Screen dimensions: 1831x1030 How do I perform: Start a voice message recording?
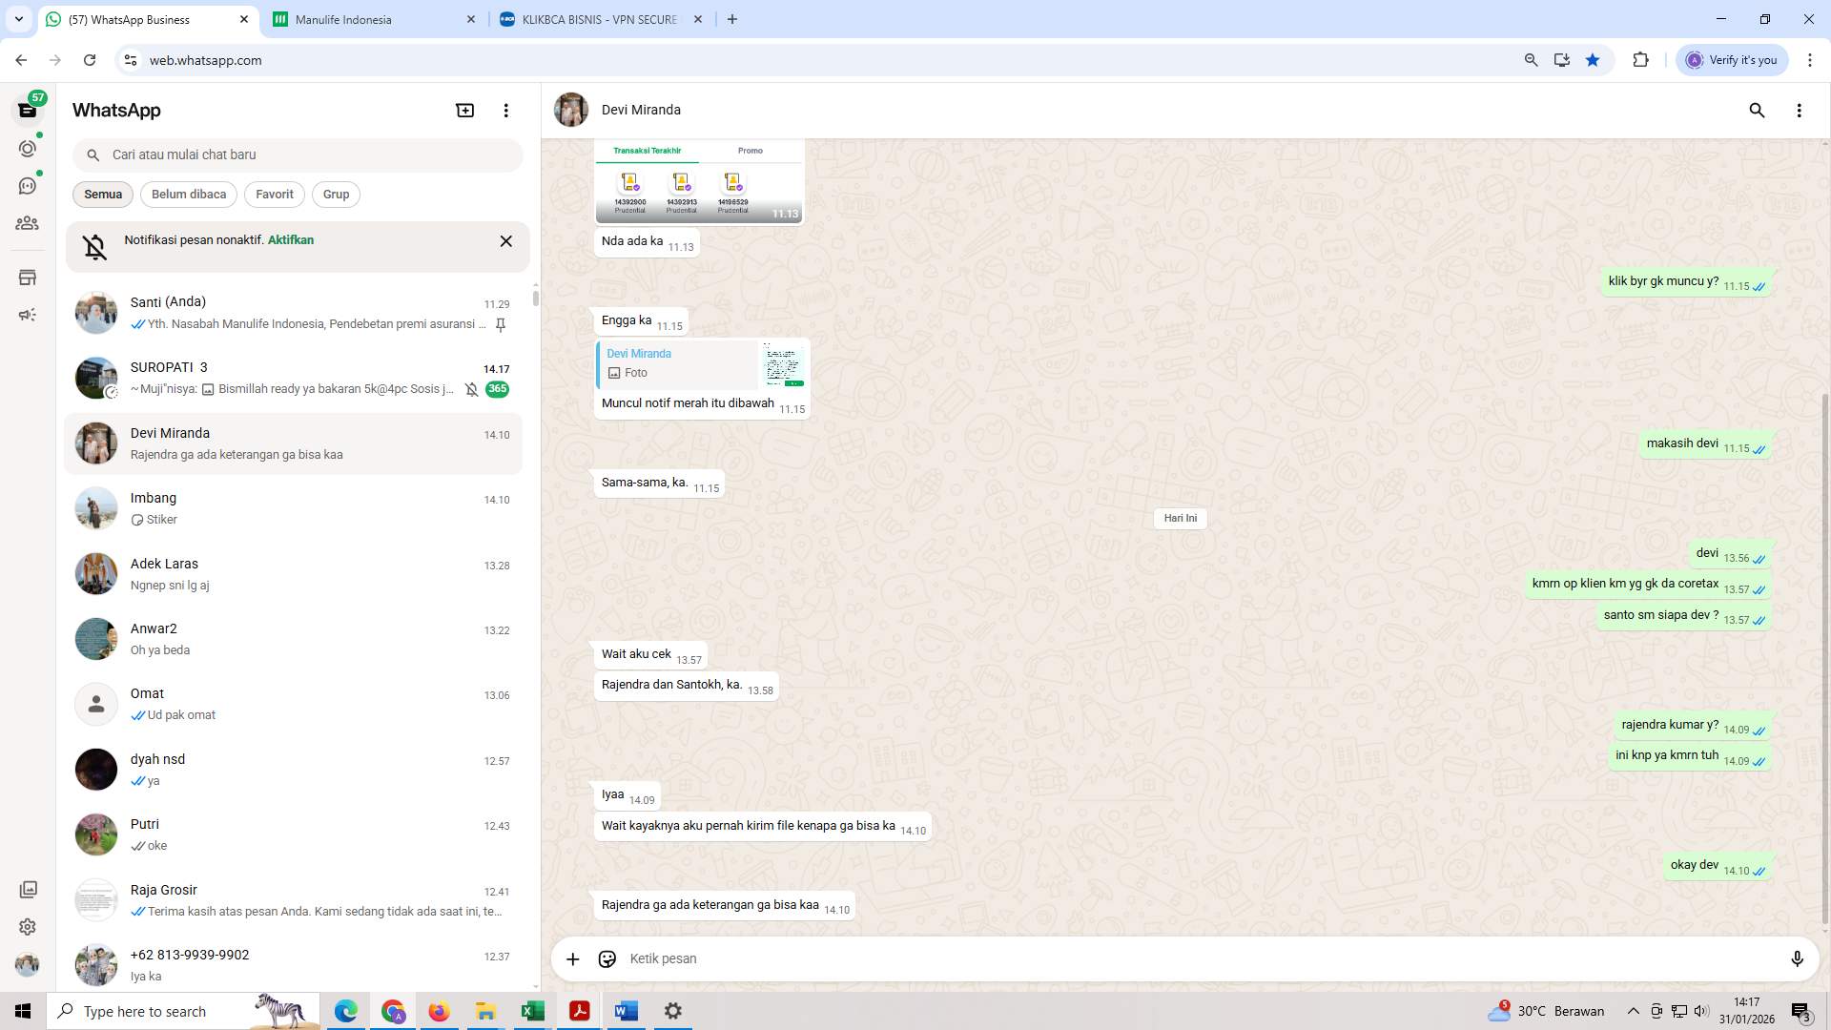1798,958
